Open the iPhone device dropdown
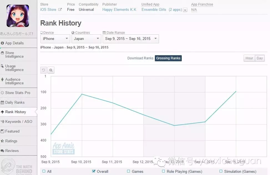The width and height of the screenshot is (270, 175). pos(55,39)
